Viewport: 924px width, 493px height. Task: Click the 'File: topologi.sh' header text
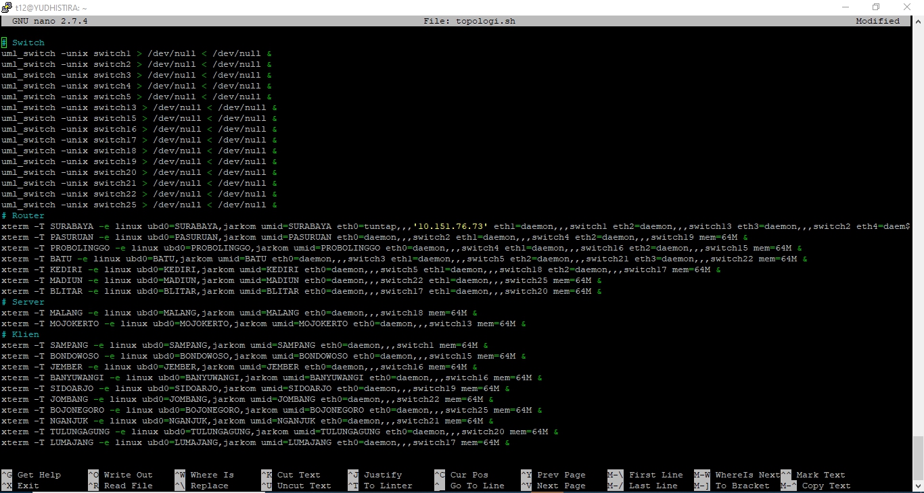(x=469, y=21)
